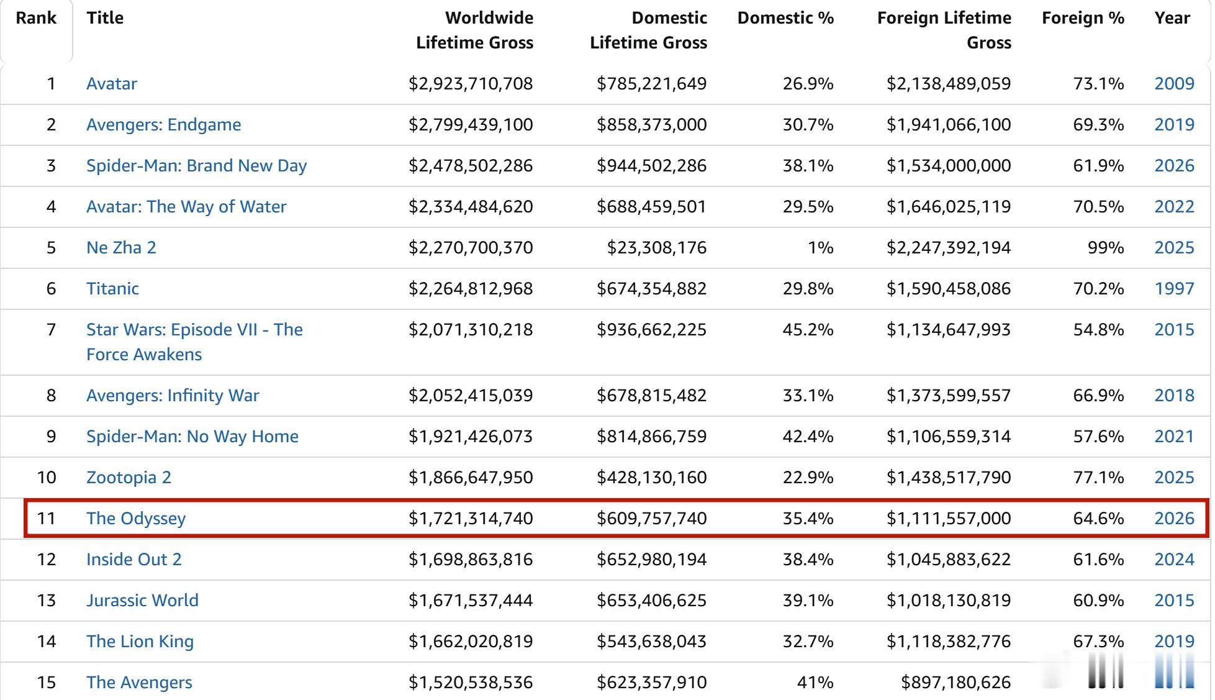Open year 2025 link for Ne Zha 2
The image size is (1215, 700).
pos(1174,247)
